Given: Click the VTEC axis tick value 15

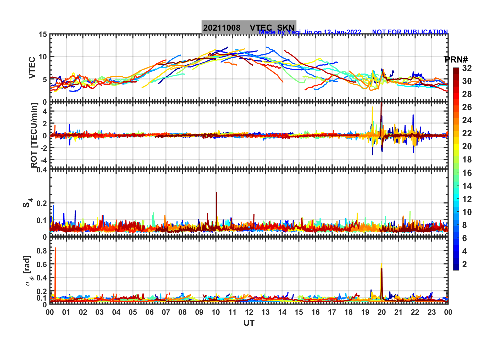Looking at the screenshot, I should pos(43,35).
